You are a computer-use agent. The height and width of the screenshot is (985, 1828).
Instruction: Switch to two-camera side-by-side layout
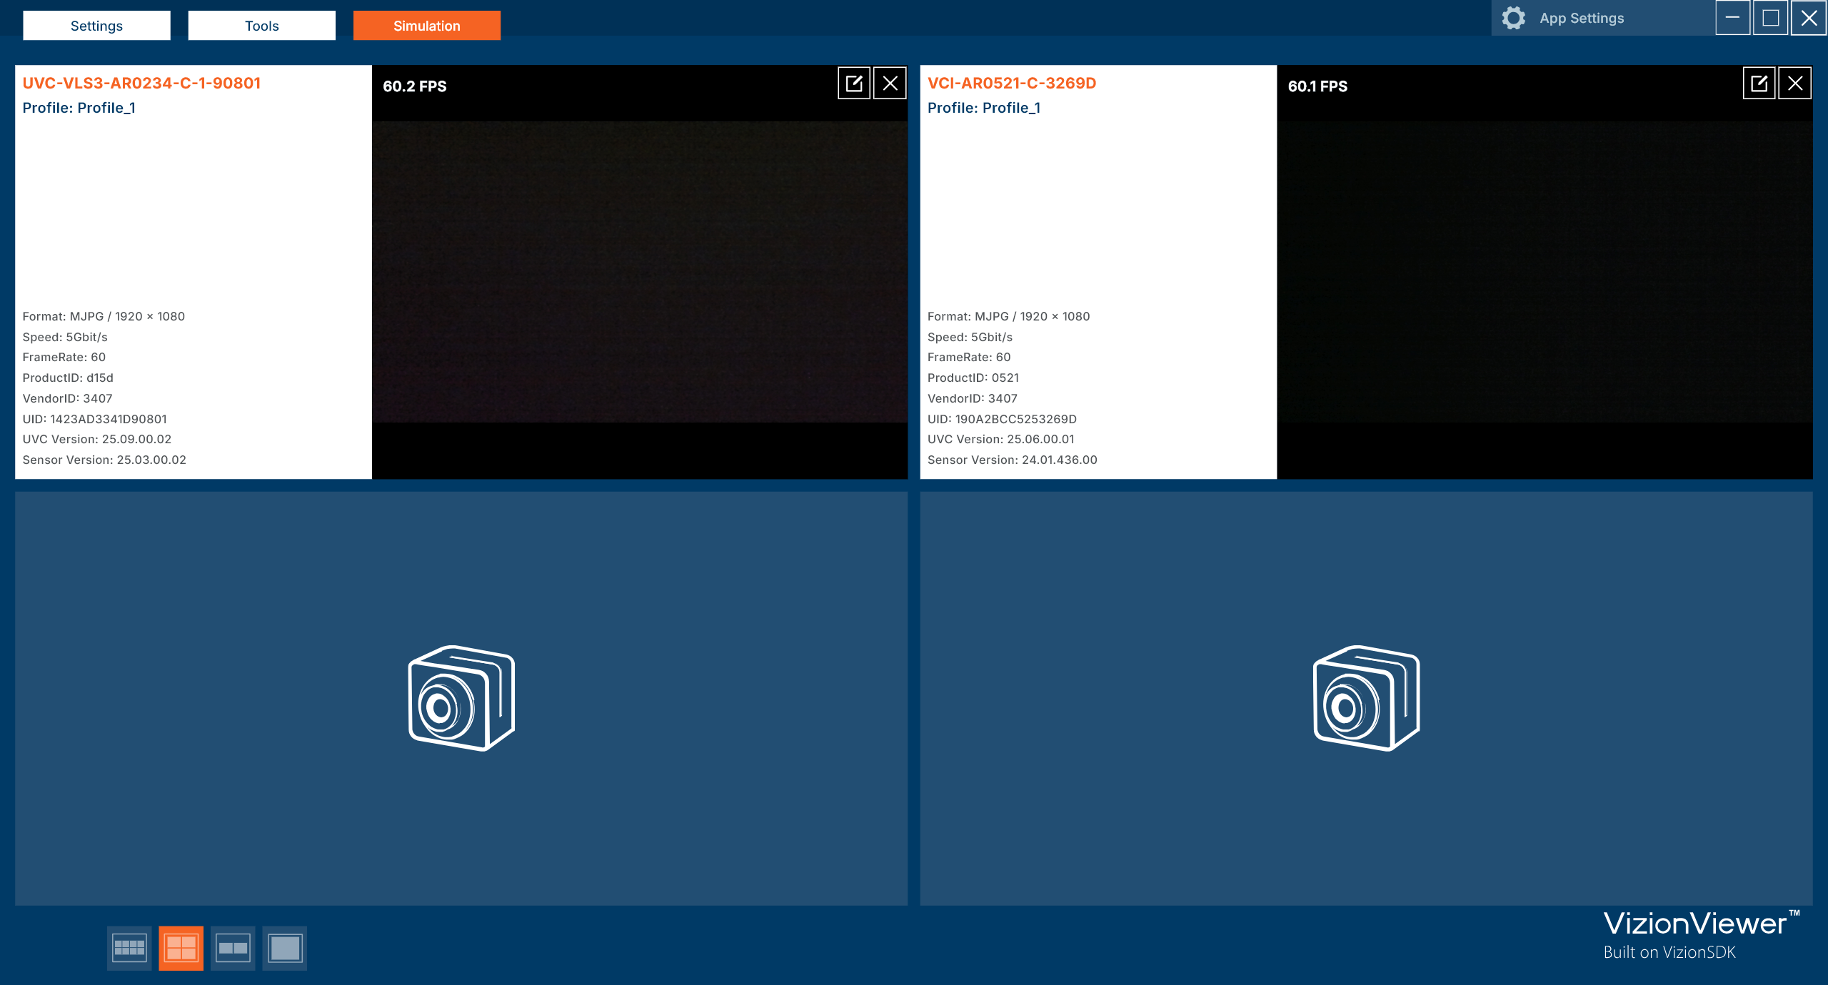tap(233, 948)
